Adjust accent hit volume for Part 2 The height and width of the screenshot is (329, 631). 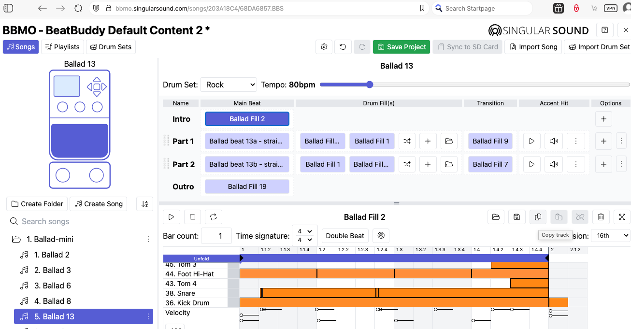[x=554, y=164]
